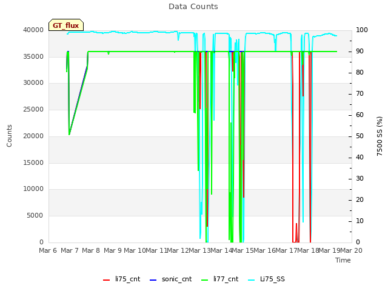Screen dimensions: 388x291
Task: Click the 30000 tick on Counts axis
Action: [33, 83]
